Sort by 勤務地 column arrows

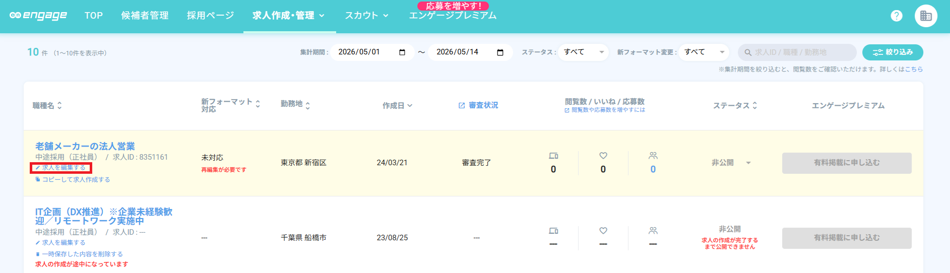click(x=307, y=105)
